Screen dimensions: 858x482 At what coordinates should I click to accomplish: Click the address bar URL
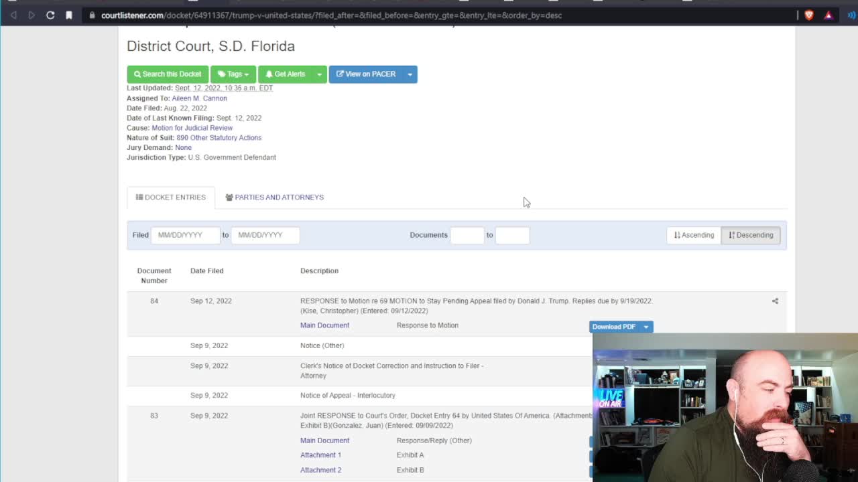pyautogui.click(x=331, y=15)
